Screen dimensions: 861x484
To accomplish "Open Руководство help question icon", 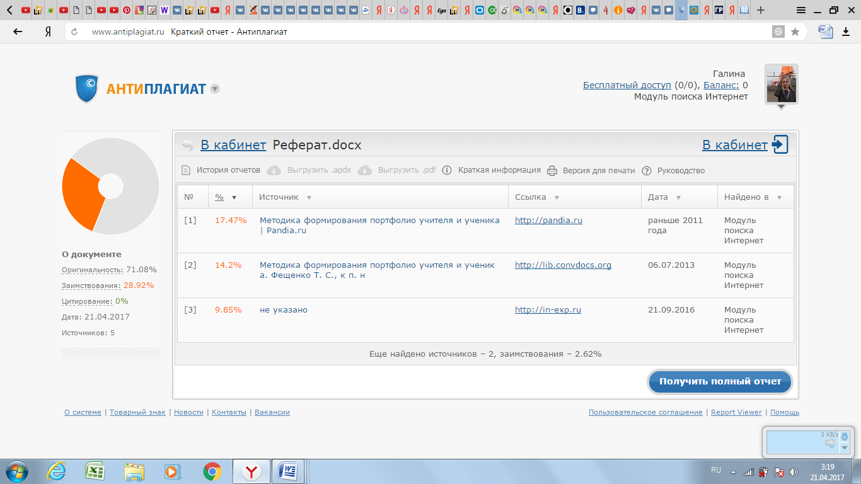I will tap(647, 170).
